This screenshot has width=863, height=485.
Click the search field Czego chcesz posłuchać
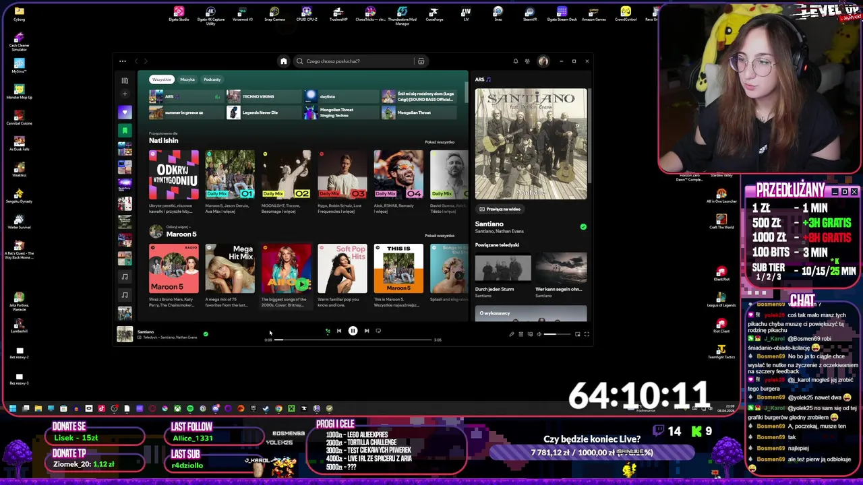click(x=353, y=61)
